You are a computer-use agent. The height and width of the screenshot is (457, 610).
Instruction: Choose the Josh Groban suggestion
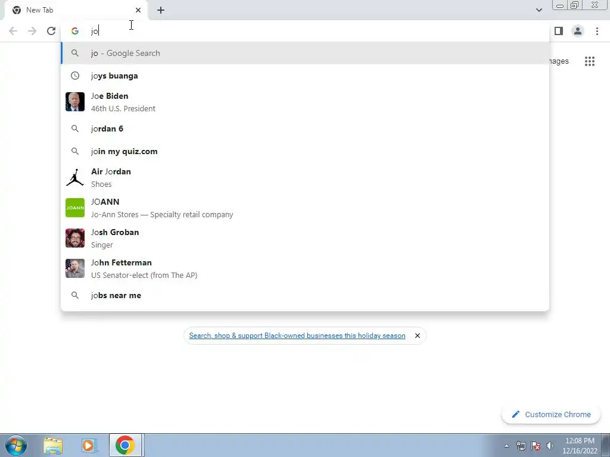click(x=305, y=238)
